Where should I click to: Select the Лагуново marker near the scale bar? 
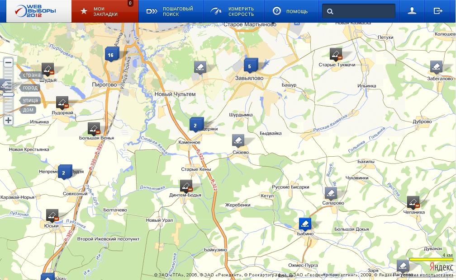tap(403, 266)
